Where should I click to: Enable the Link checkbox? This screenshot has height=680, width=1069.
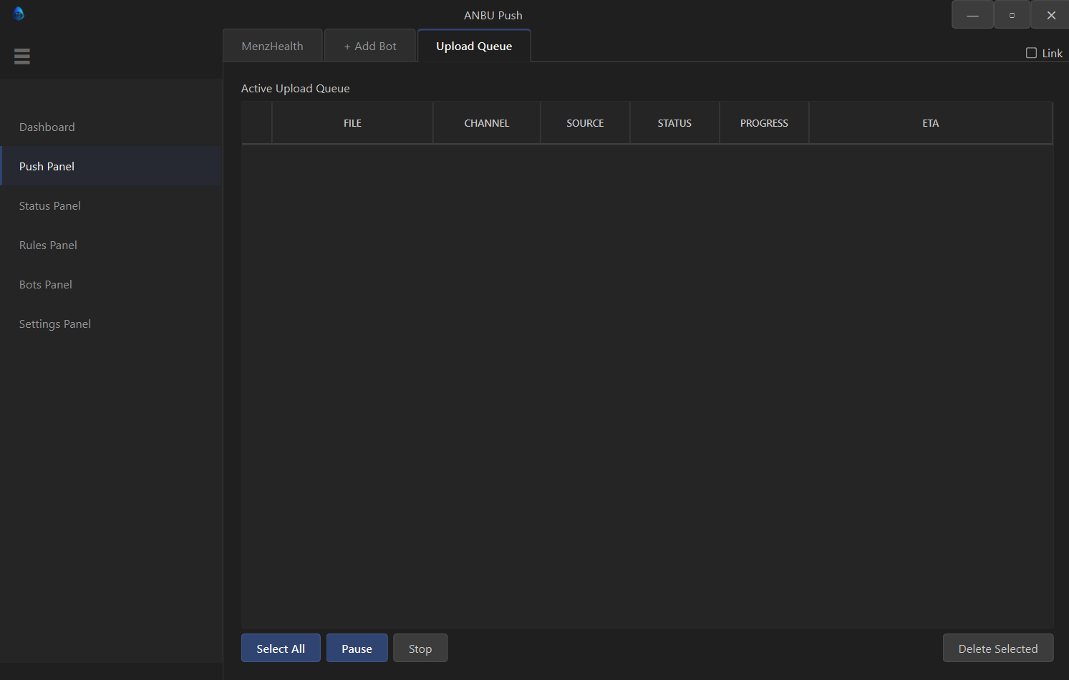(x=1031, y=52)
